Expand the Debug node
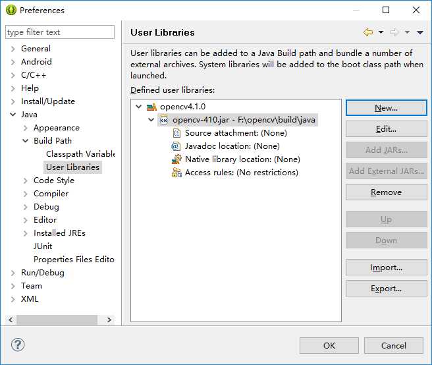 (25, 207)
